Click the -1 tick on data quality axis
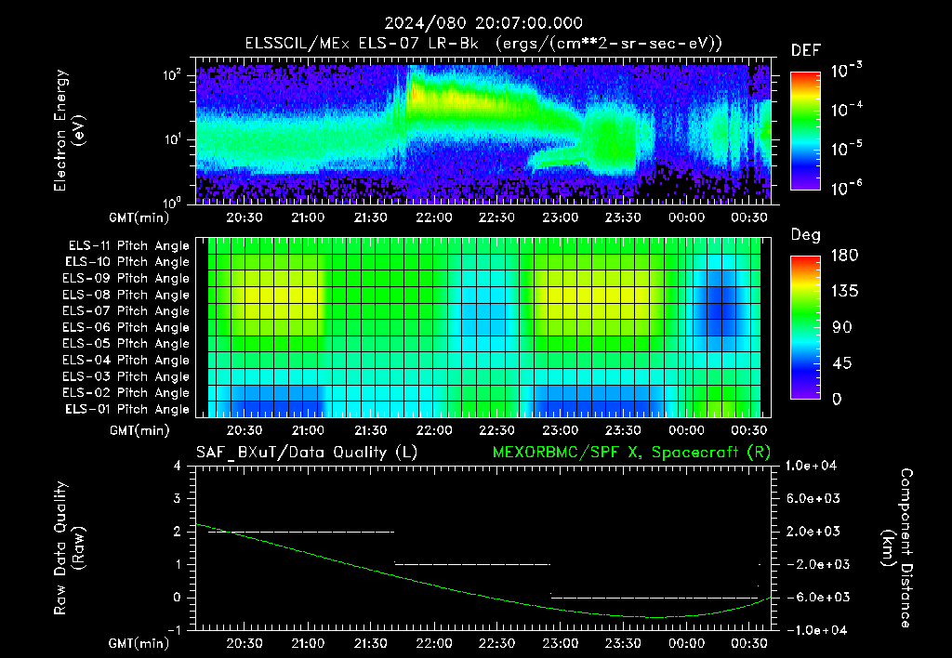 (x=174, y=630)
